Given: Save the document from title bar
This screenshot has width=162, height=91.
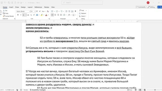Looking at the screenshot, I should [x=2, y=3].
